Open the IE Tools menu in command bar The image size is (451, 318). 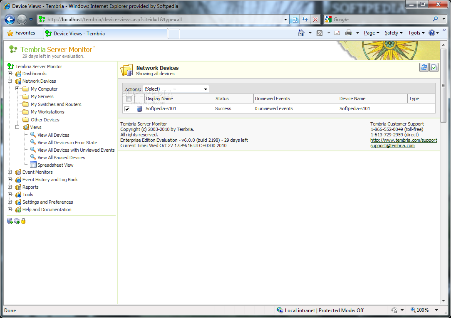click(x=416, y=33)
